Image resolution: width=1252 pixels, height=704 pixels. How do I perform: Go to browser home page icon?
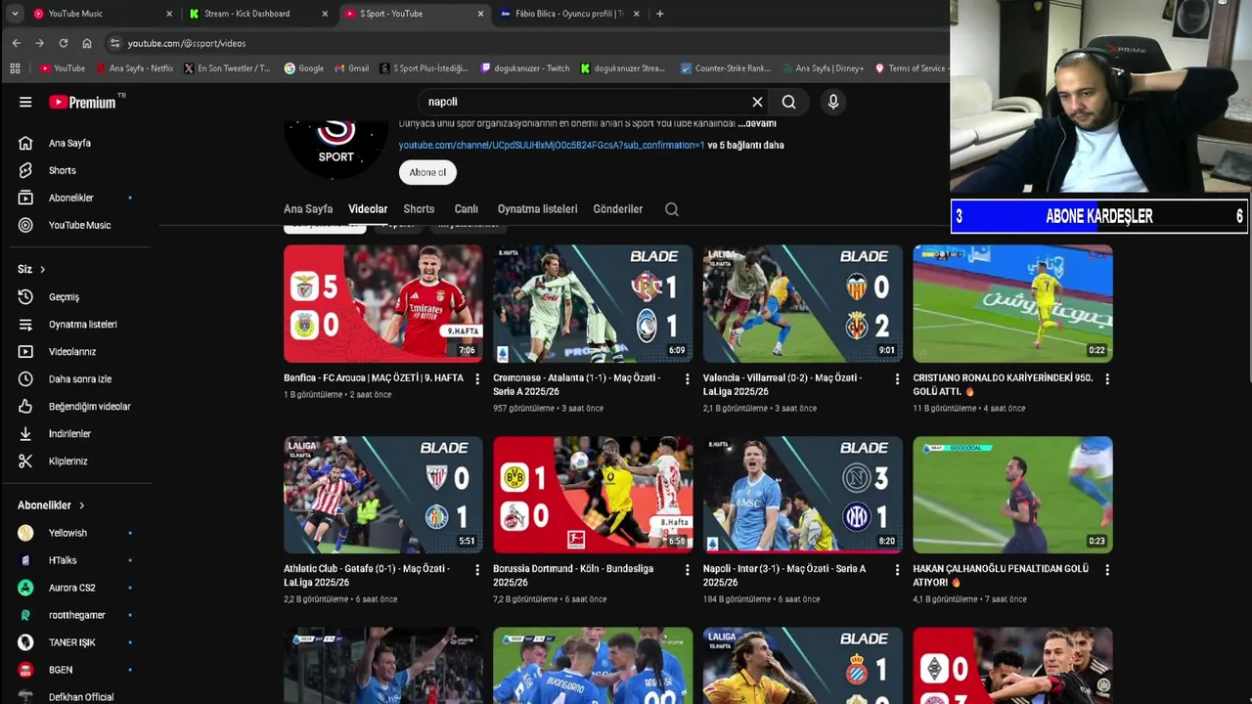pos(87,43)
